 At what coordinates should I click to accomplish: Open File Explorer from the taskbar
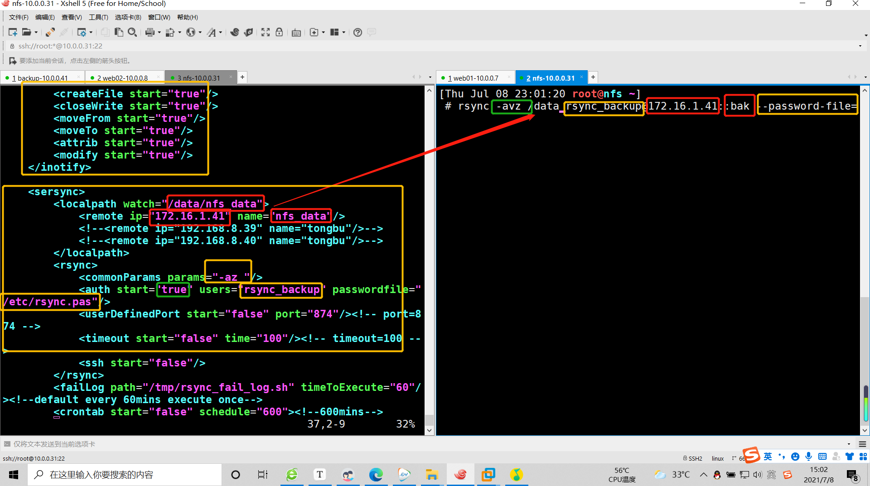[x=432, y=475]
